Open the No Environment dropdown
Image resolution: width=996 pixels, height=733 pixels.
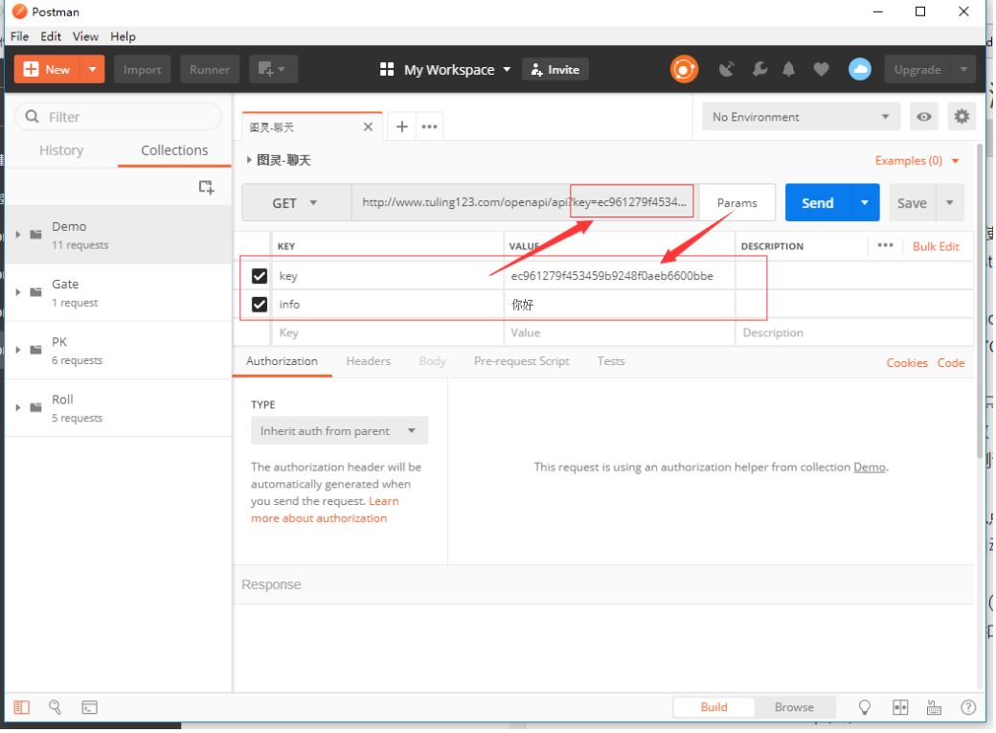click(x=801, y=116)
